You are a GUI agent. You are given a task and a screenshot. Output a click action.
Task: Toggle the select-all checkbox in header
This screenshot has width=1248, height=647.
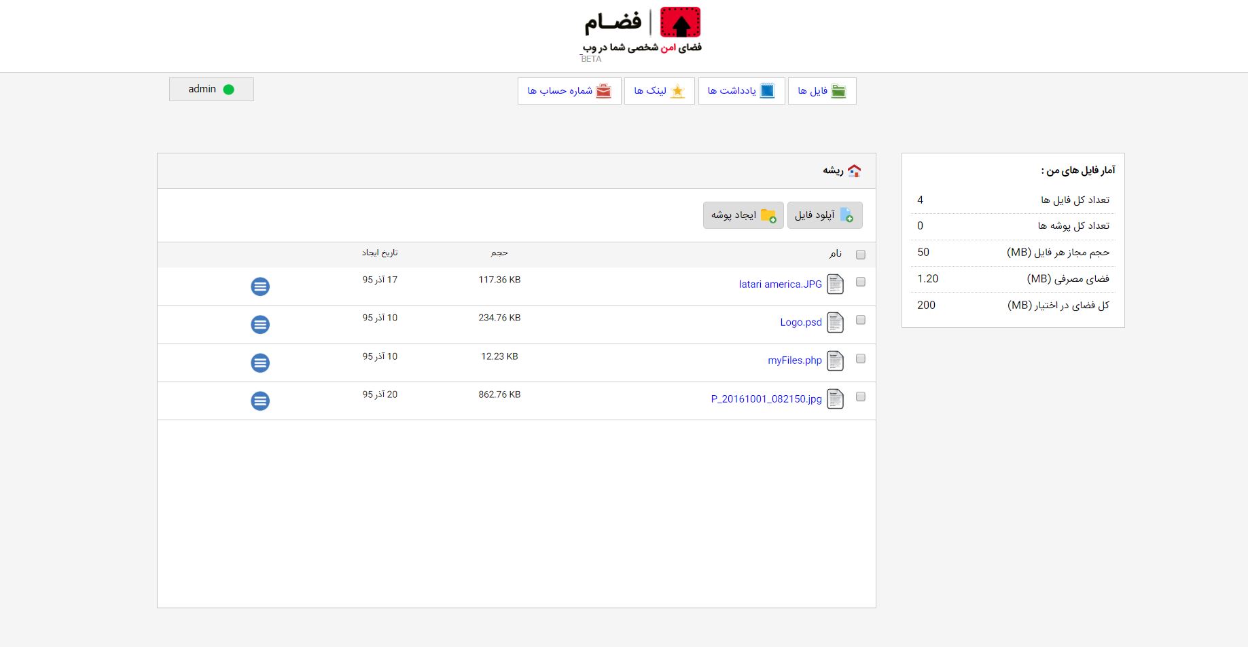click(861, 255)
